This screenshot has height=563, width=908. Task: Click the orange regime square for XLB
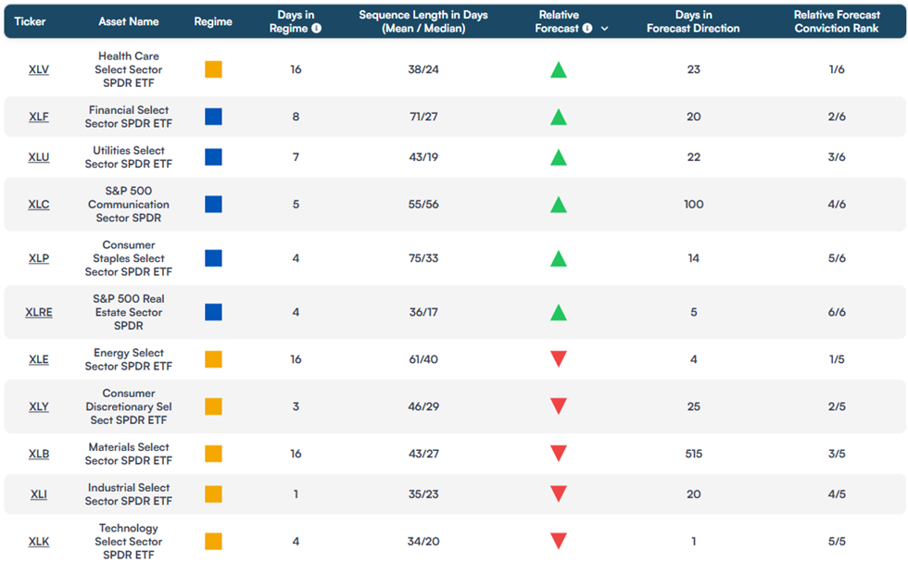click(x=213, y=455)
